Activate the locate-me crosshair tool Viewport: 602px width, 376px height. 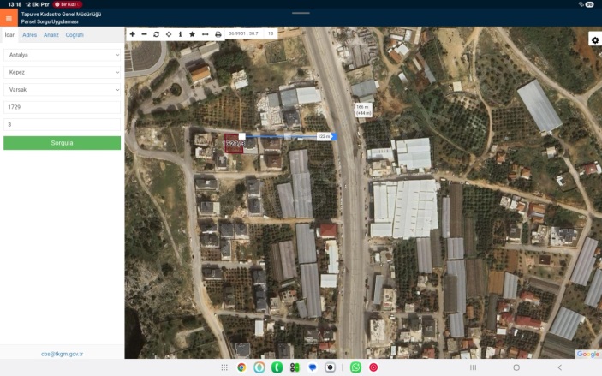pyautogui.click(x=168, y=34)
